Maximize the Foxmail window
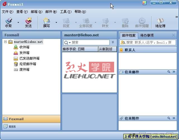This screenshot has width=179, height=140. point(161,3)
